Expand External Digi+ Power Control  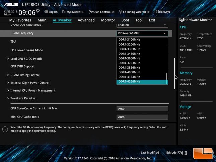coord(30,83)
